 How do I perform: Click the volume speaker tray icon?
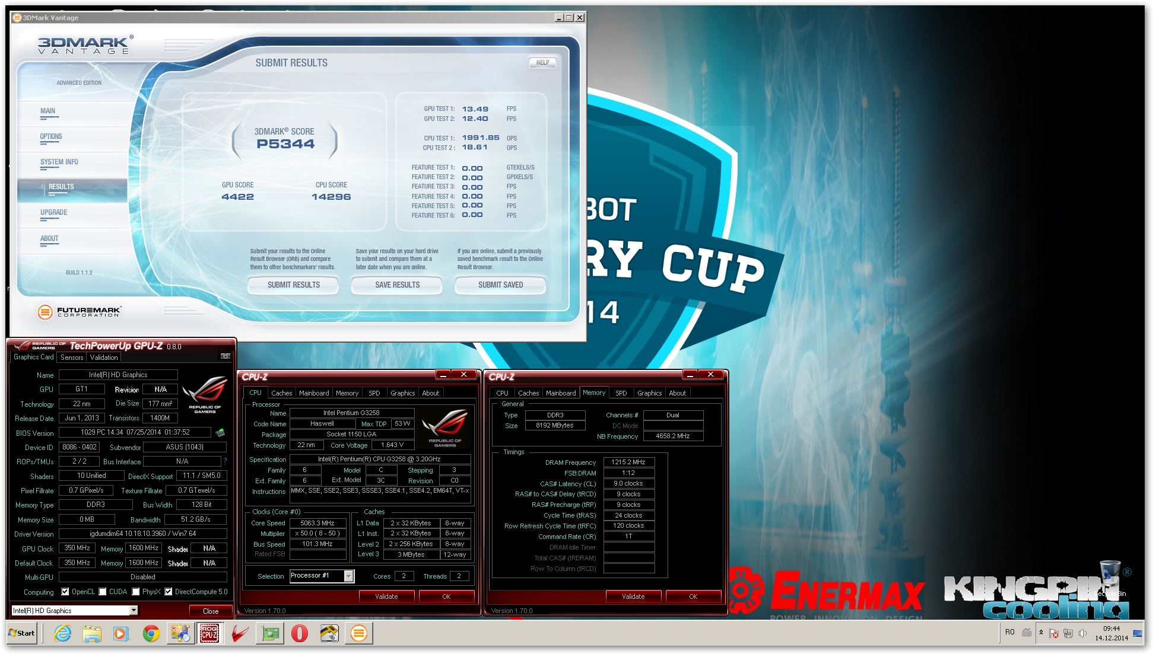click(1082, 633)
